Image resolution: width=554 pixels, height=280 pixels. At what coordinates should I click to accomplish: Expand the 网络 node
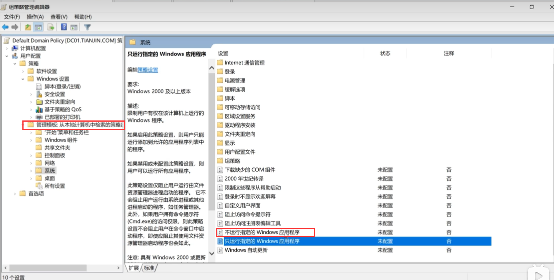pos(31,163)
